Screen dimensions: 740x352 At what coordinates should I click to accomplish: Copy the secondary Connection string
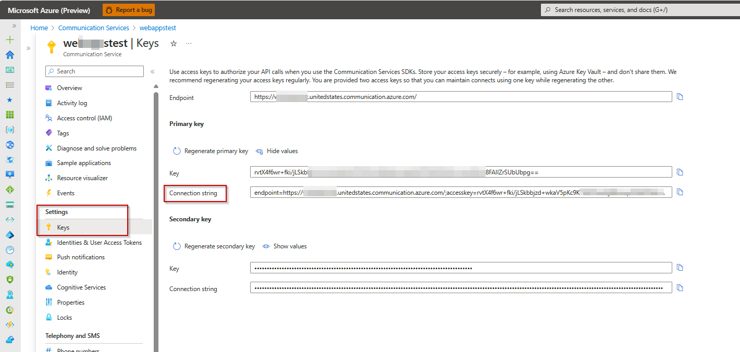tap(680, 288)
